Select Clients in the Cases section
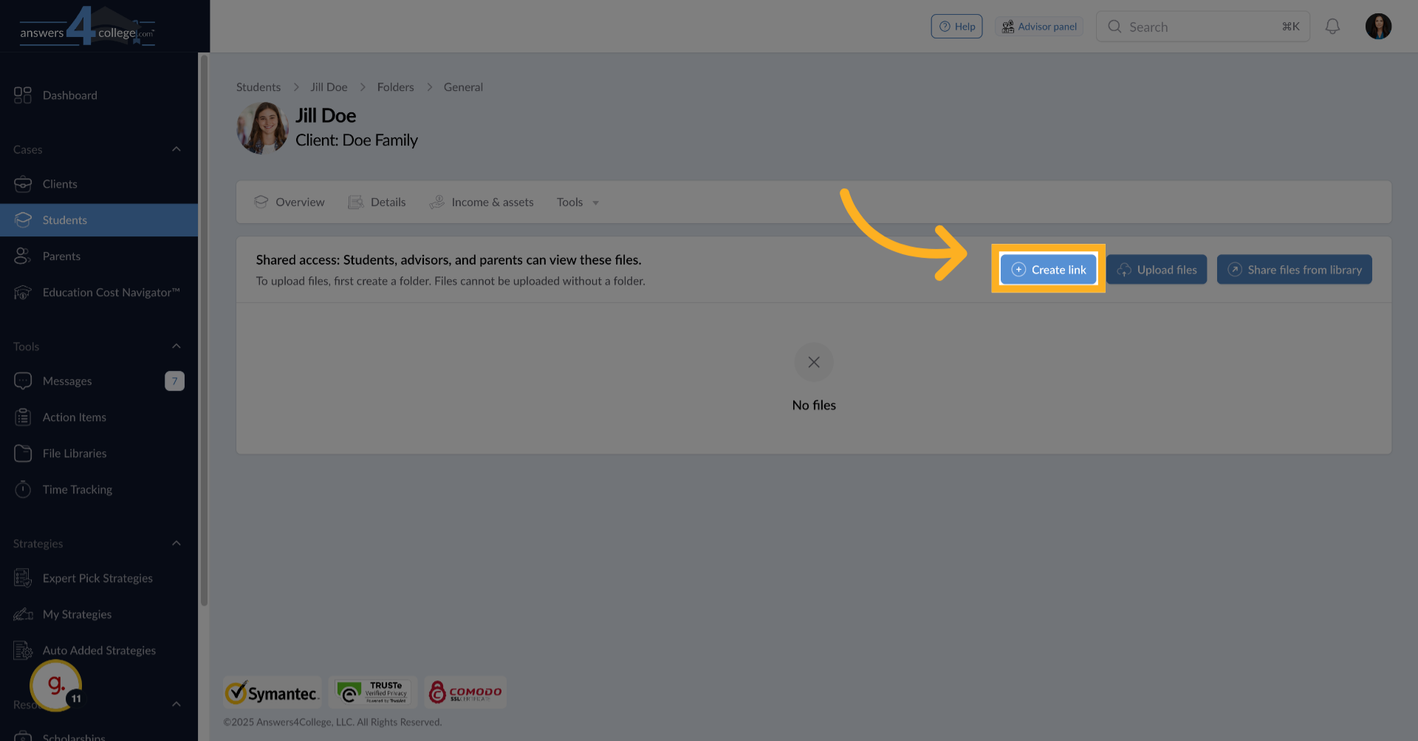1418x741 pixels. (61, 183)
